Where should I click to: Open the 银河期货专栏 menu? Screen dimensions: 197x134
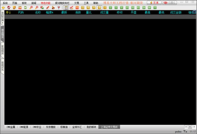tap(62, 3)
